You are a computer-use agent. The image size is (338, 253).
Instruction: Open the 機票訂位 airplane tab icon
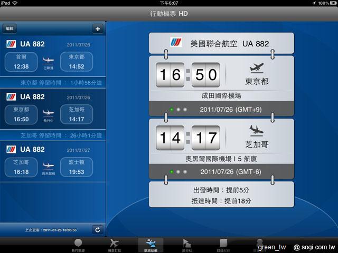[x=114, y=245]
